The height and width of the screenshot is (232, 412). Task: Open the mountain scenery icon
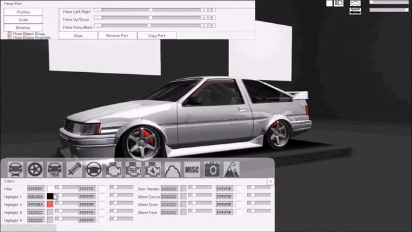(x=231, y=169)
